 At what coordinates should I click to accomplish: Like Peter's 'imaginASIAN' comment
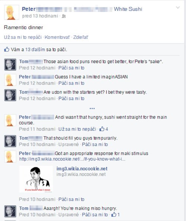(x=71, y=83)
